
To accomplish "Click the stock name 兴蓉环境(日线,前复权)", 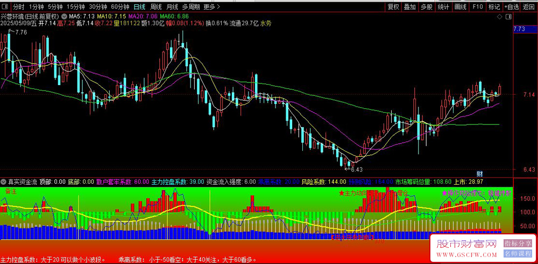I will coord(30,17).
